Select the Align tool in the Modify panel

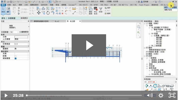(39, 9)
